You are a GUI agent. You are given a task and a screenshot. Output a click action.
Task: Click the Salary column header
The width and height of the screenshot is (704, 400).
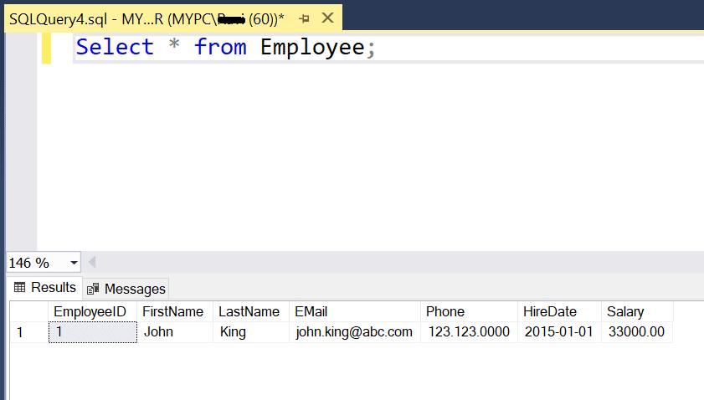tap(625, 311)
